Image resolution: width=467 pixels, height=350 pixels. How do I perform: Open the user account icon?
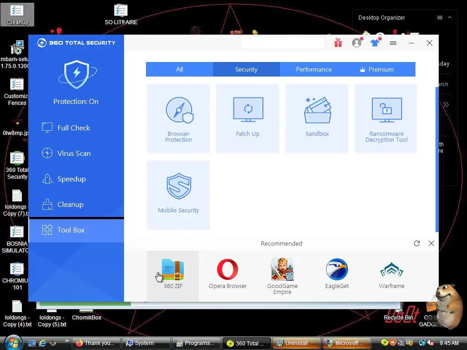coord(357,43)
